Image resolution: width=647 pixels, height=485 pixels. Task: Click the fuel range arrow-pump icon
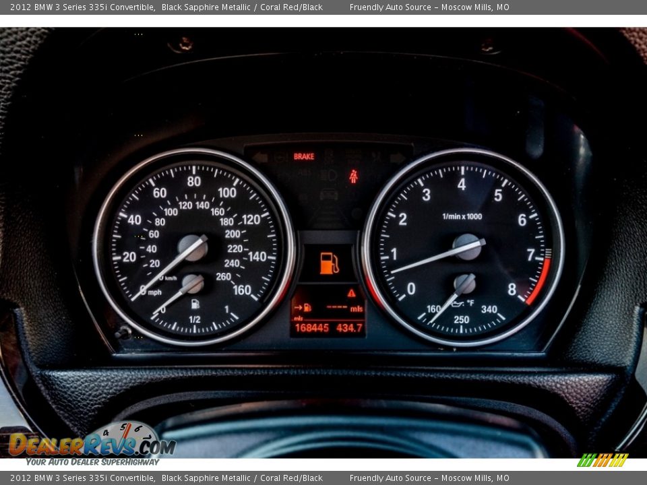click(x=303, y=308)
